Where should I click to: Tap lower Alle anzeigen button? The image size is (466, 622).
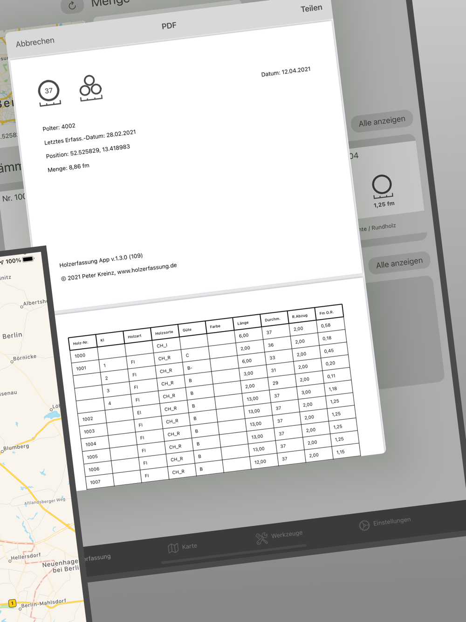coord(399,263)
